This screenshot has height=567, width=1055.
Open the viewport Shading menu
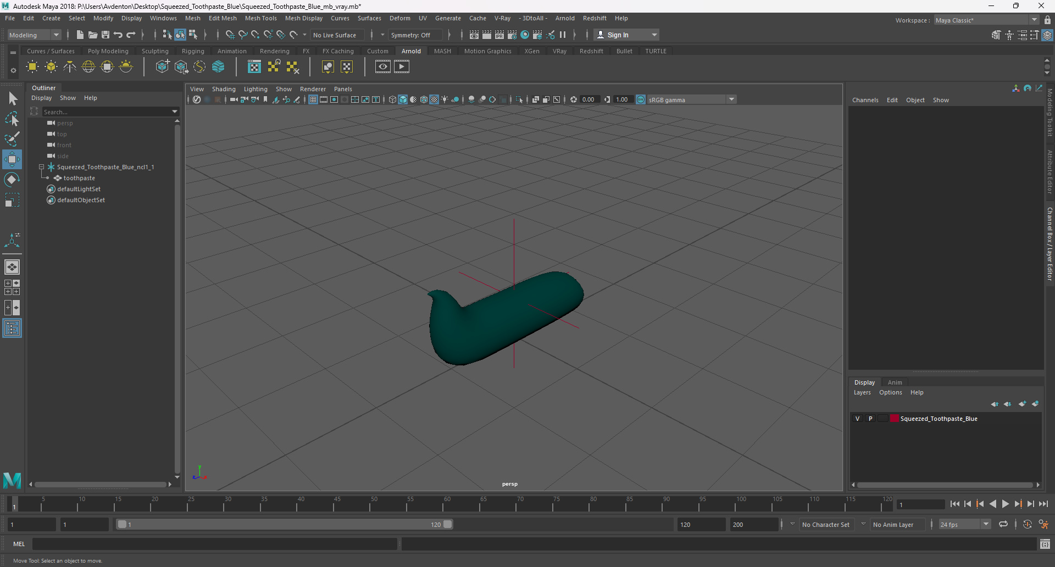coord(224,89)
